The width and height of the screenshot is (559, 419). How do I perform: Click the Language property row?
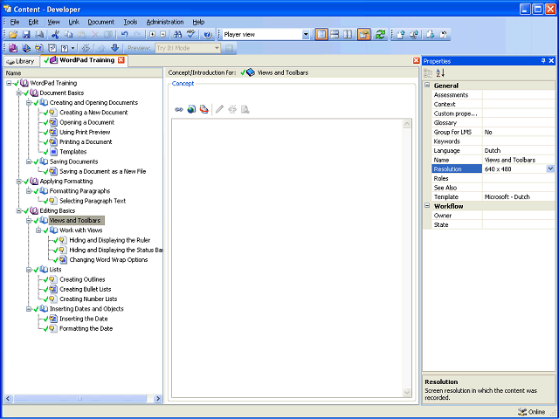[493, 150]
